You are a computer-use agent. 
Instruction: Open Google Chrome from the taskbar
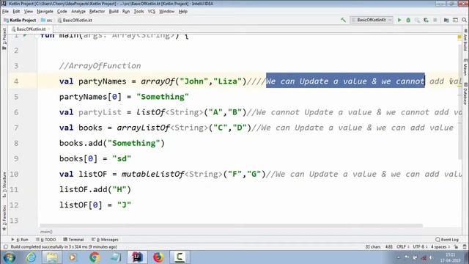(x=95, y=257)
